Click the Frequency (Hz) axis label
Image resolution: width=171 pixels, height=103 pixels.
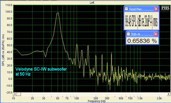[97, 101]
